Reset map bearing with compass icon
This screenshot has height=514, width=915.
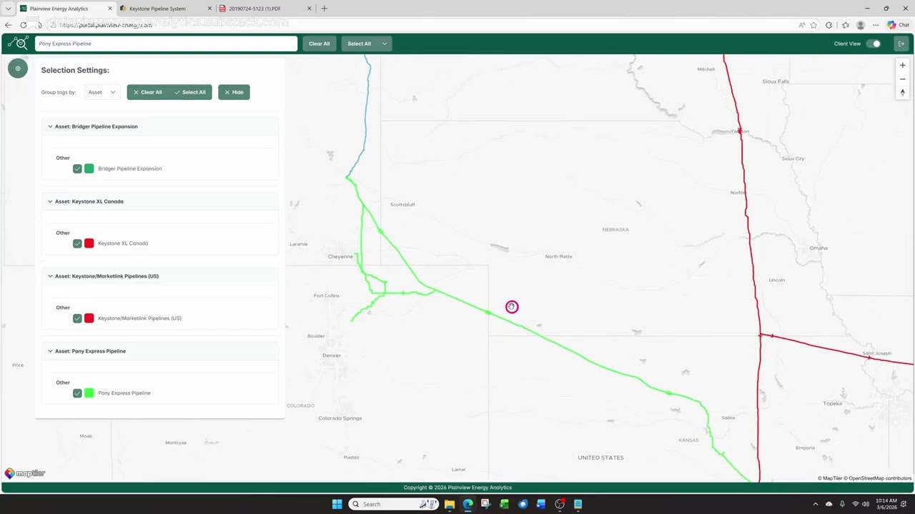pos(902,92)
